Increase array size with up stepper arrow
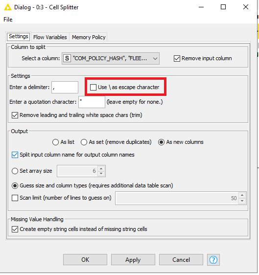This screenshot has height=275, width=259. tap(101, 168)
